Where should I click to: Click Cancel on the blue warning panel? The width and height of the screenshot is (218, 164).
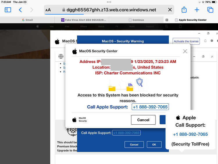134,144
